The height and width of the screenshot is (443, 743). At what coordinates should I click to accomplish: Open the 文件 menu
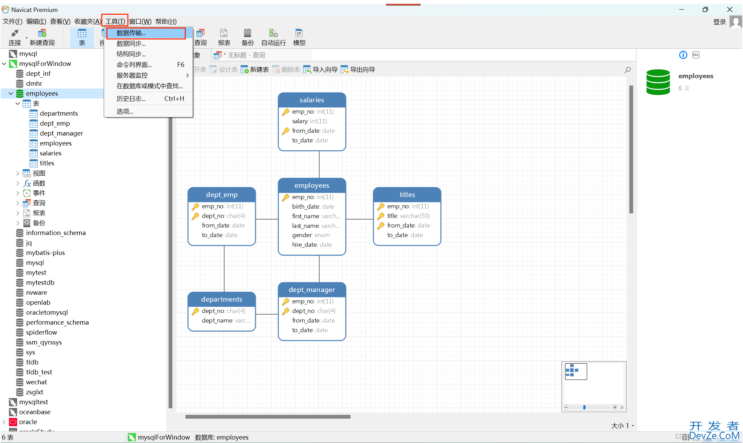[13, 21]
